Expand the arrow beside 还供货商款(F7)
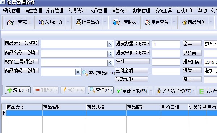Screen dimensions: 217x133 [193, 91]
